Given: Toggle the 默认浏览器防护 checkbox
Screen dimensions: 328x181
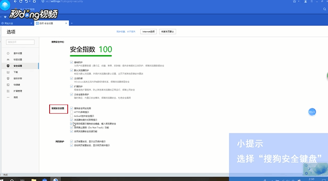Looking at the screenshot, I should [x=72, y=70].
